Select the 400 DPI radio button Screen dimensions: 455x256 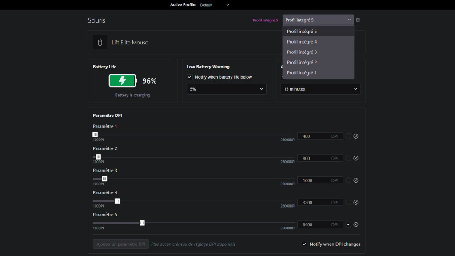coord(348,136)
